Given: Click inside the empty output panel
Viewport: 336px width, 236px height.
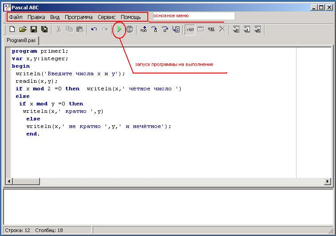Looking at the screenshot, I should [x=168, y=207].
